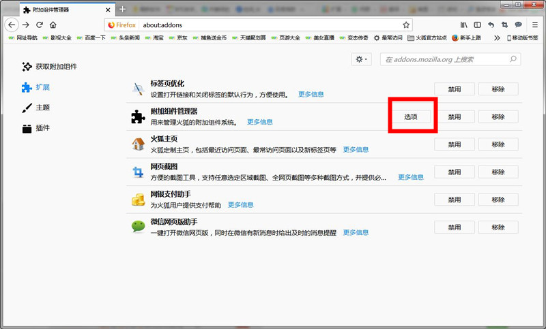Disable the 微信网页版助手 extension
Viewport: 546px width, 329px height.
pyautogui.click(x=455, y=228)
